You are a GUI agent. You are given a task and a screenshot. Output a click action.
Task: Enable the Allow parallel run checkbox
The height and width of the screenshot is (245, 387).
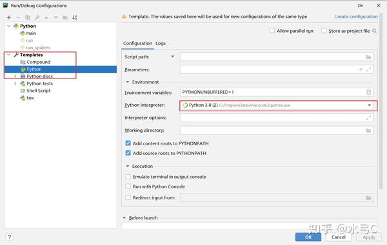[272, 31]
